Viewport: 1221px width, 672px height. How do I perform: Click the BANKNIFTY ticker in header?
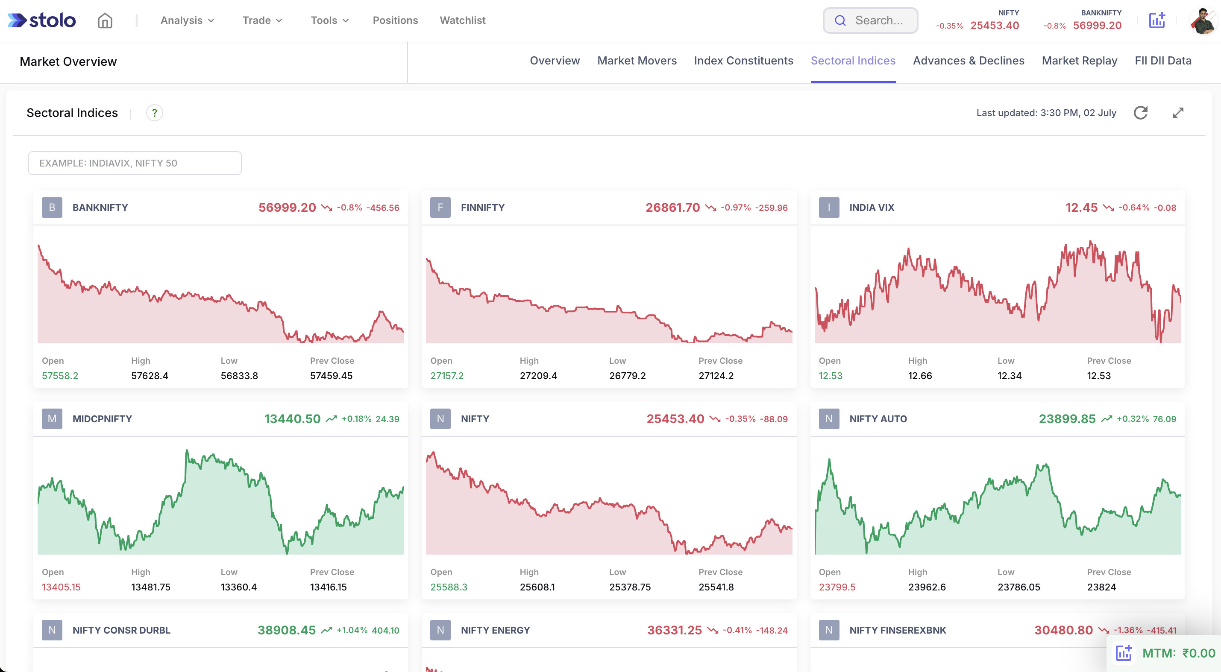click(1083, 20)
